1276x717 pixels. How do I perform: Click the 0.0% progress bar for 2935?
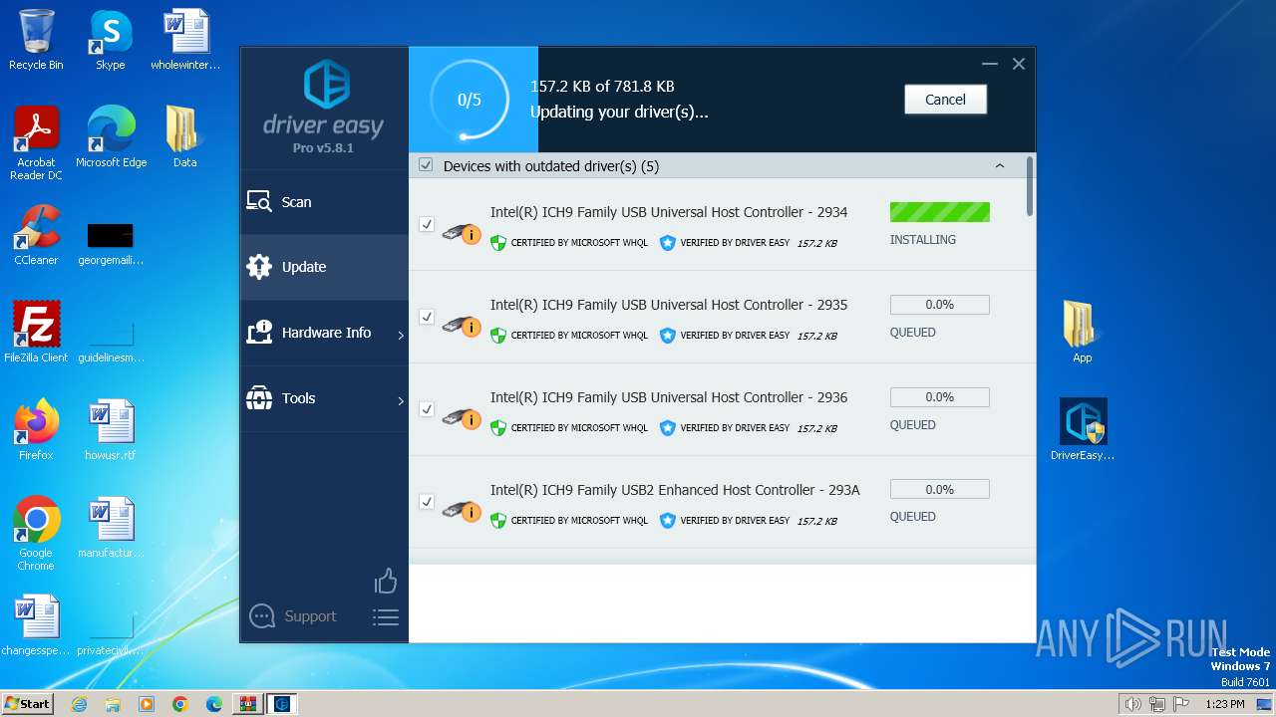tap(940, 305)
